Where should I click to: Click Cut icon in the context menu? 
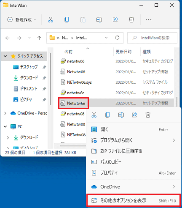[94, 115]
